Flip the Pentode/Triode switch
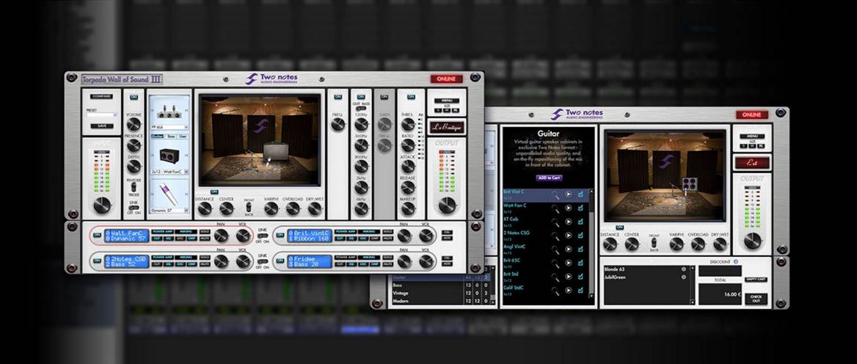This screenshot has width=857, height=364. (134, 189)
